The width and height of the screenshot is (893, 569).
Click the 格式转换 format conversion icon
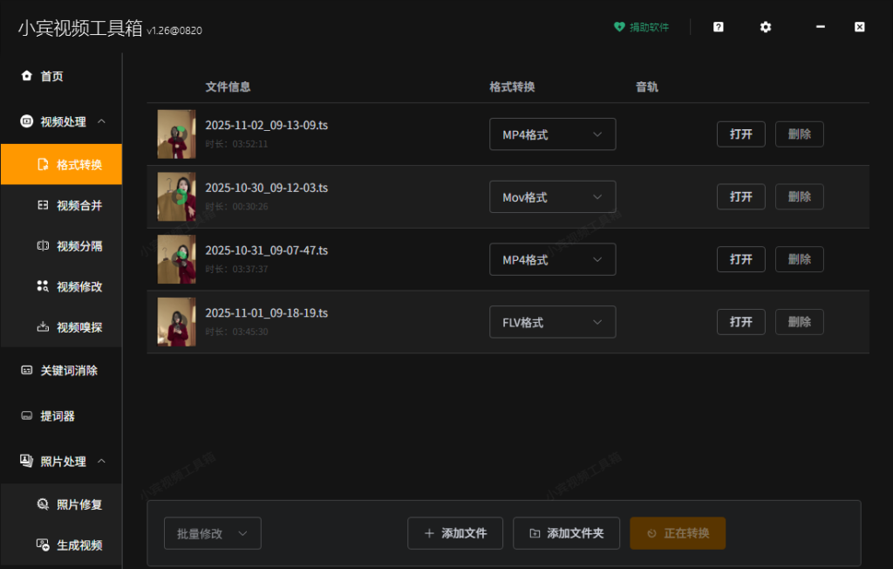(42, 163)
